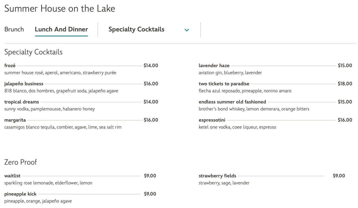Screen dimensions: 358x208
Task: Select the jalapeño business cocktail
Action: 24,83
